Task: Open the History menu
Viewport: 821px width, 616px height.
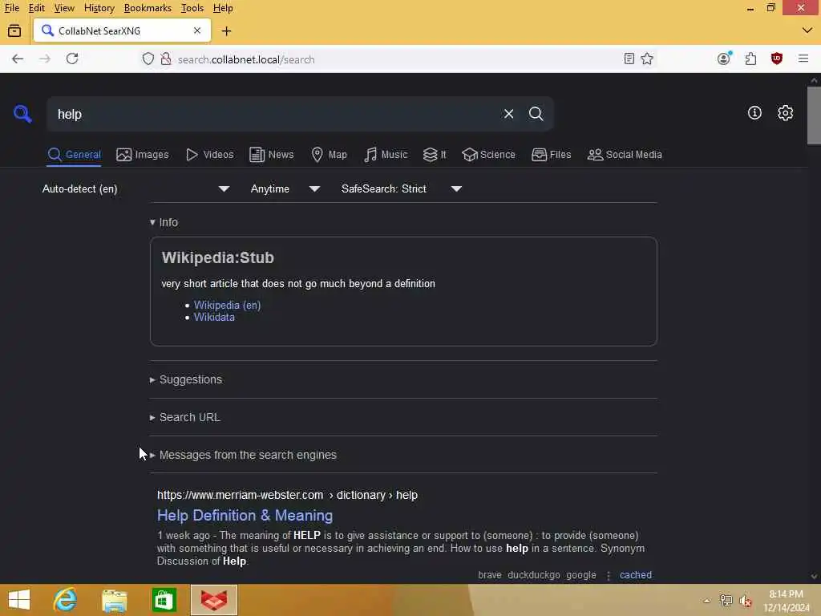Action: (99, 8)
